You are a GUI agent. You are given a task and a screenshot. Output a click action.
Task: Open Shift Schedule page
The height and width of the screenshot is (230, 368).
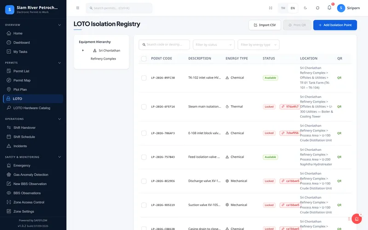(x=33, y=137)
